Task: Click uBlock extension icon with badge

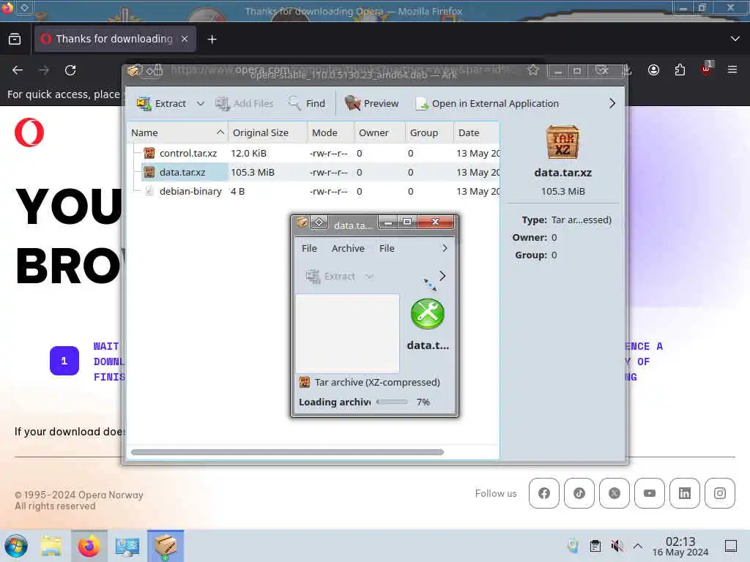Action: (x=706, y=70)
